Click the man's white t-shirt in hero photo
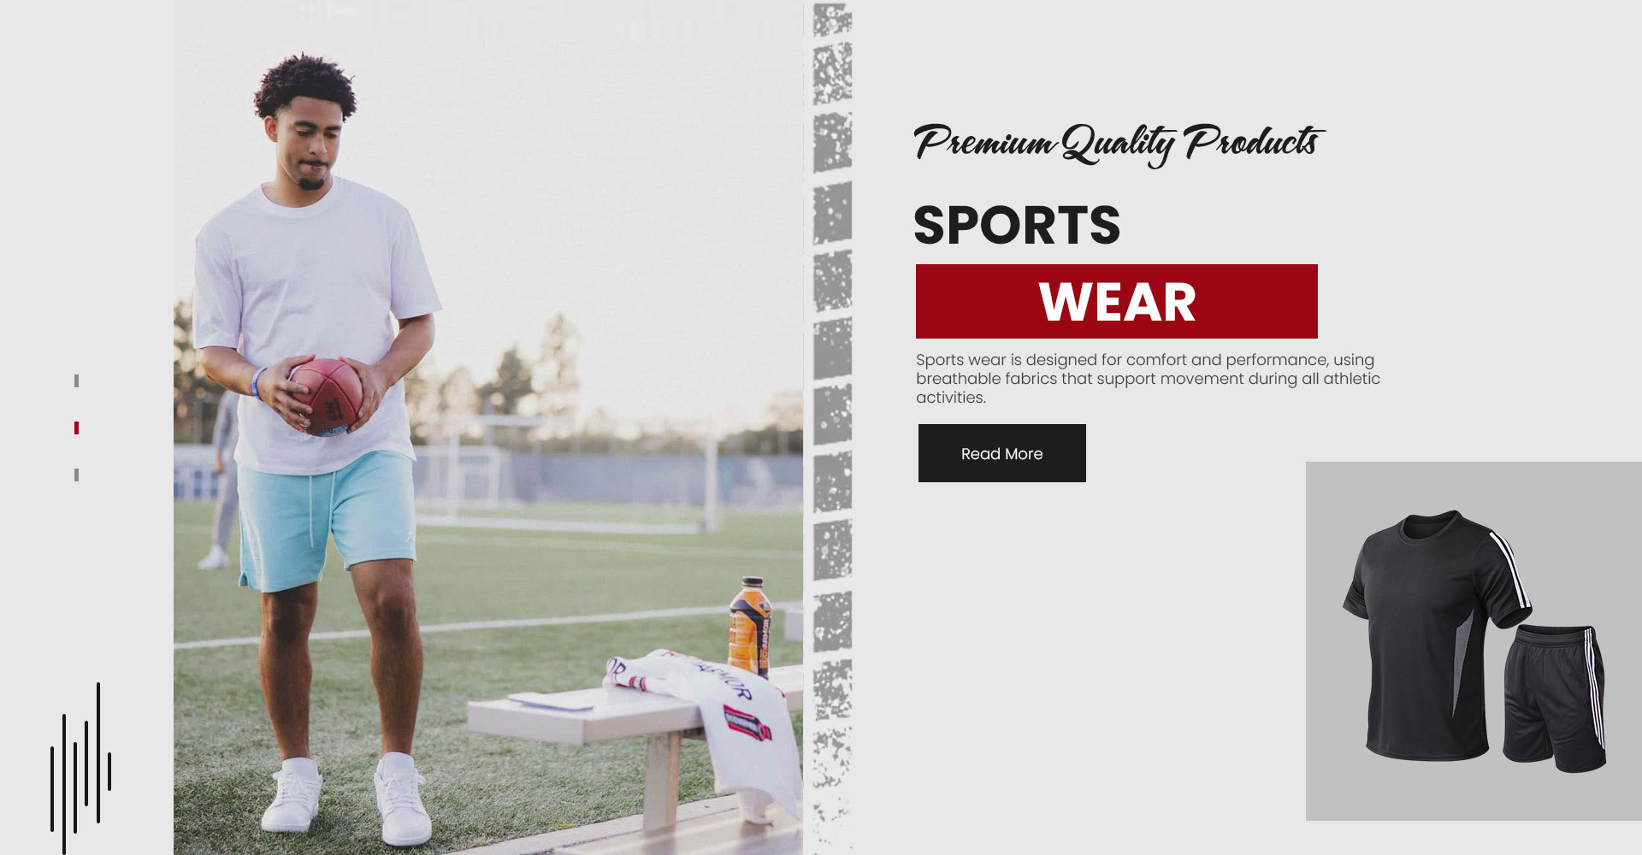 point(314,325)
